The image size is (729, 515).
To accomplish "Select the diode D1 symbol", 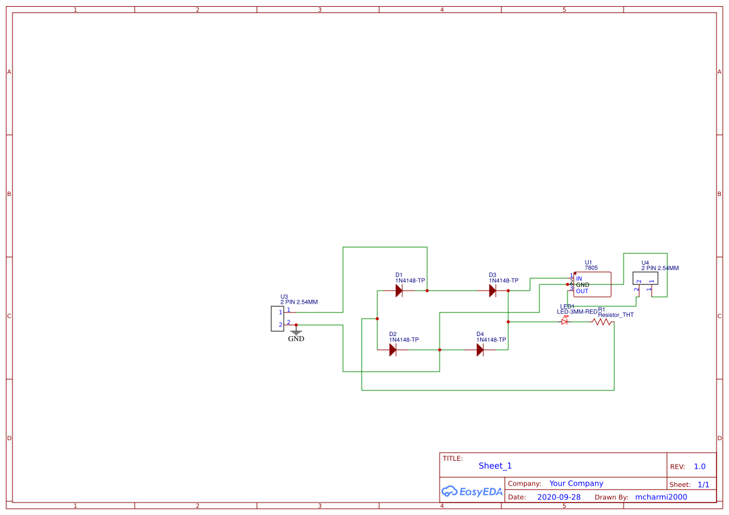I will click(x=399, y=290).
